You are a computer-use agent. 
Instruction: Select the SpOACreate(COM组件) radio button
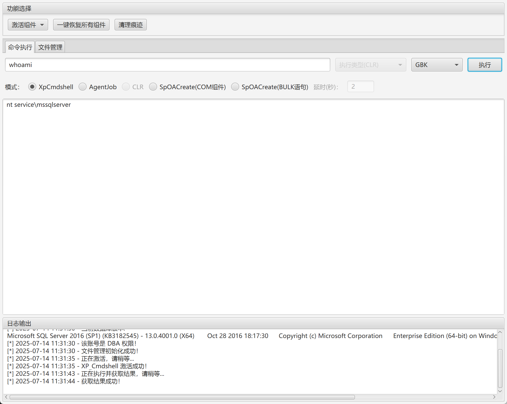click(153, 87)
